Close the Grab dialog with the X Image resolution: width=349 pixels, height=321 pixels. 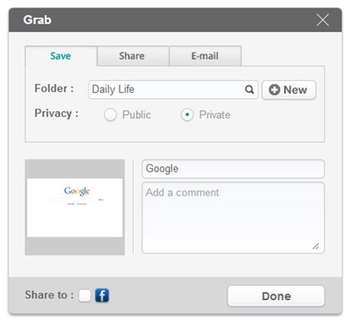[323, 20]
